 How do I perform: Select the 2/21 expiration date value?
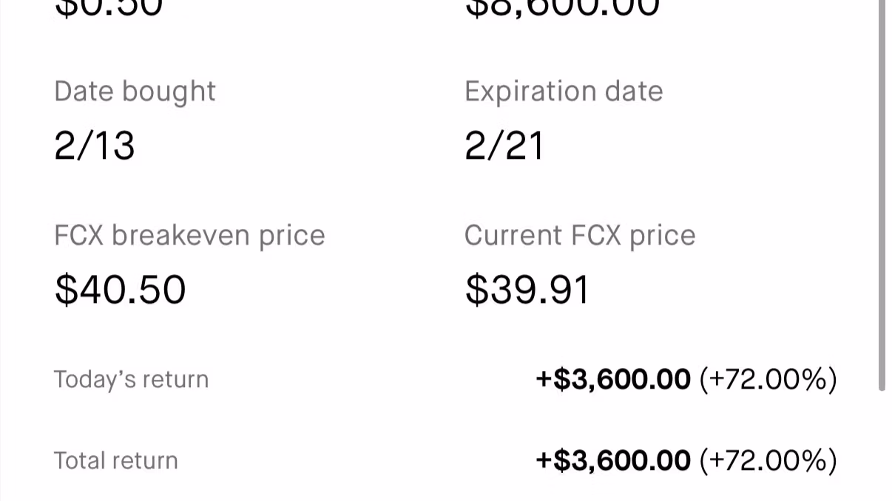[504, 146]
